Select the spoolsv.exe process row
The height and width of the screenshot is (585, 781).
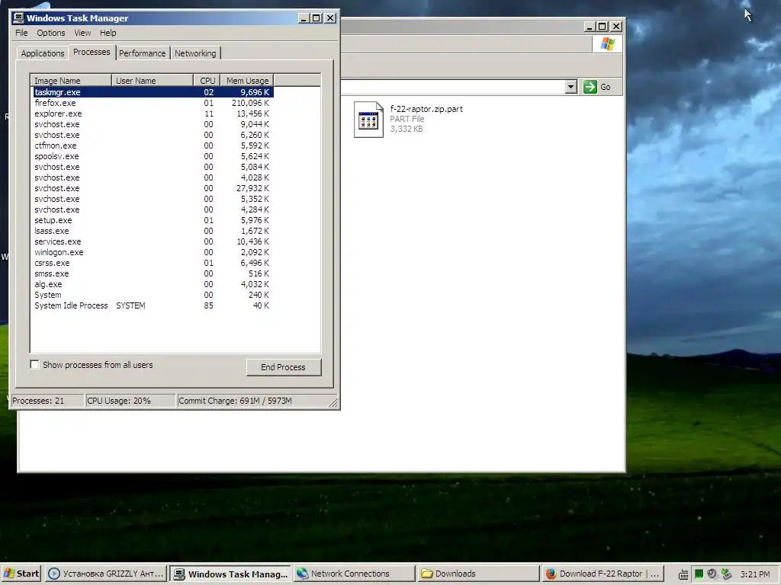click(x=153, y=156)
